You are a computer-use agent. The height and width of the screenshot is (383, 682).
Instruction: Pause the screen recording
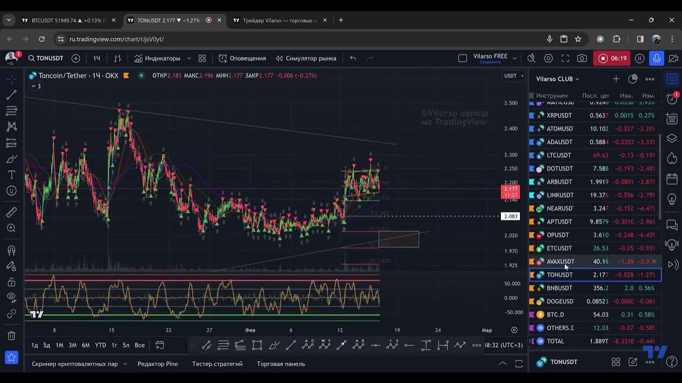pos(640,59)
